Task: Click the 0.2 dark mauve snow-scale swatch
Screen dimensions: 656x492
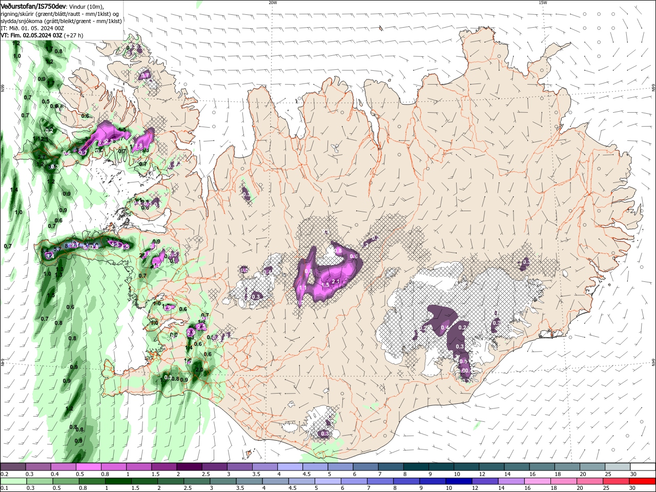Action: [x=13, y=467]
